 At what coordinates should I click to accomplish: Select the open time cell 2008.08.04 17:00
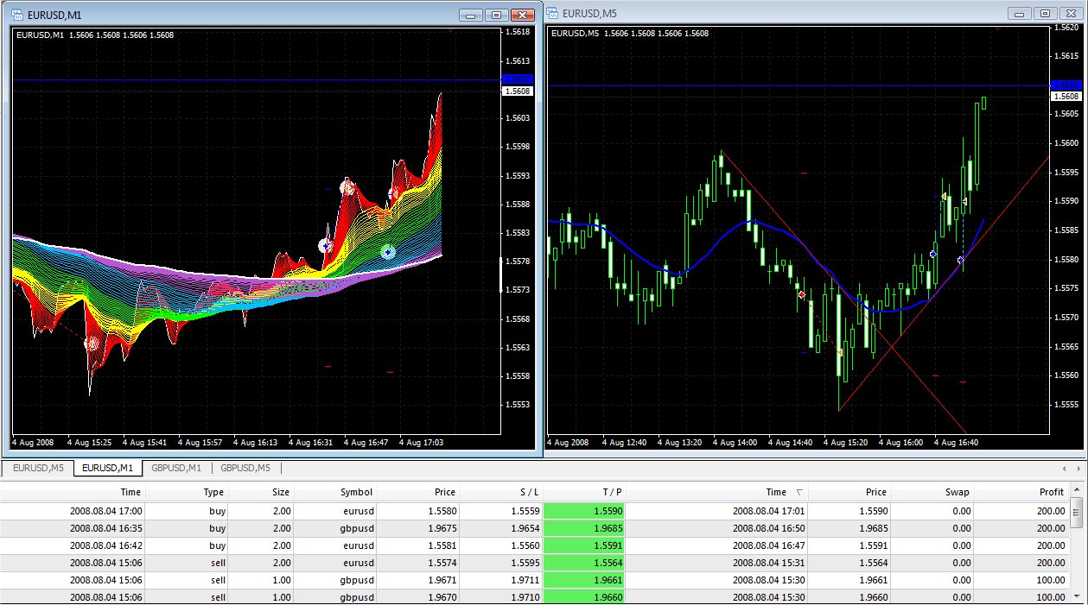click(73, 511)
